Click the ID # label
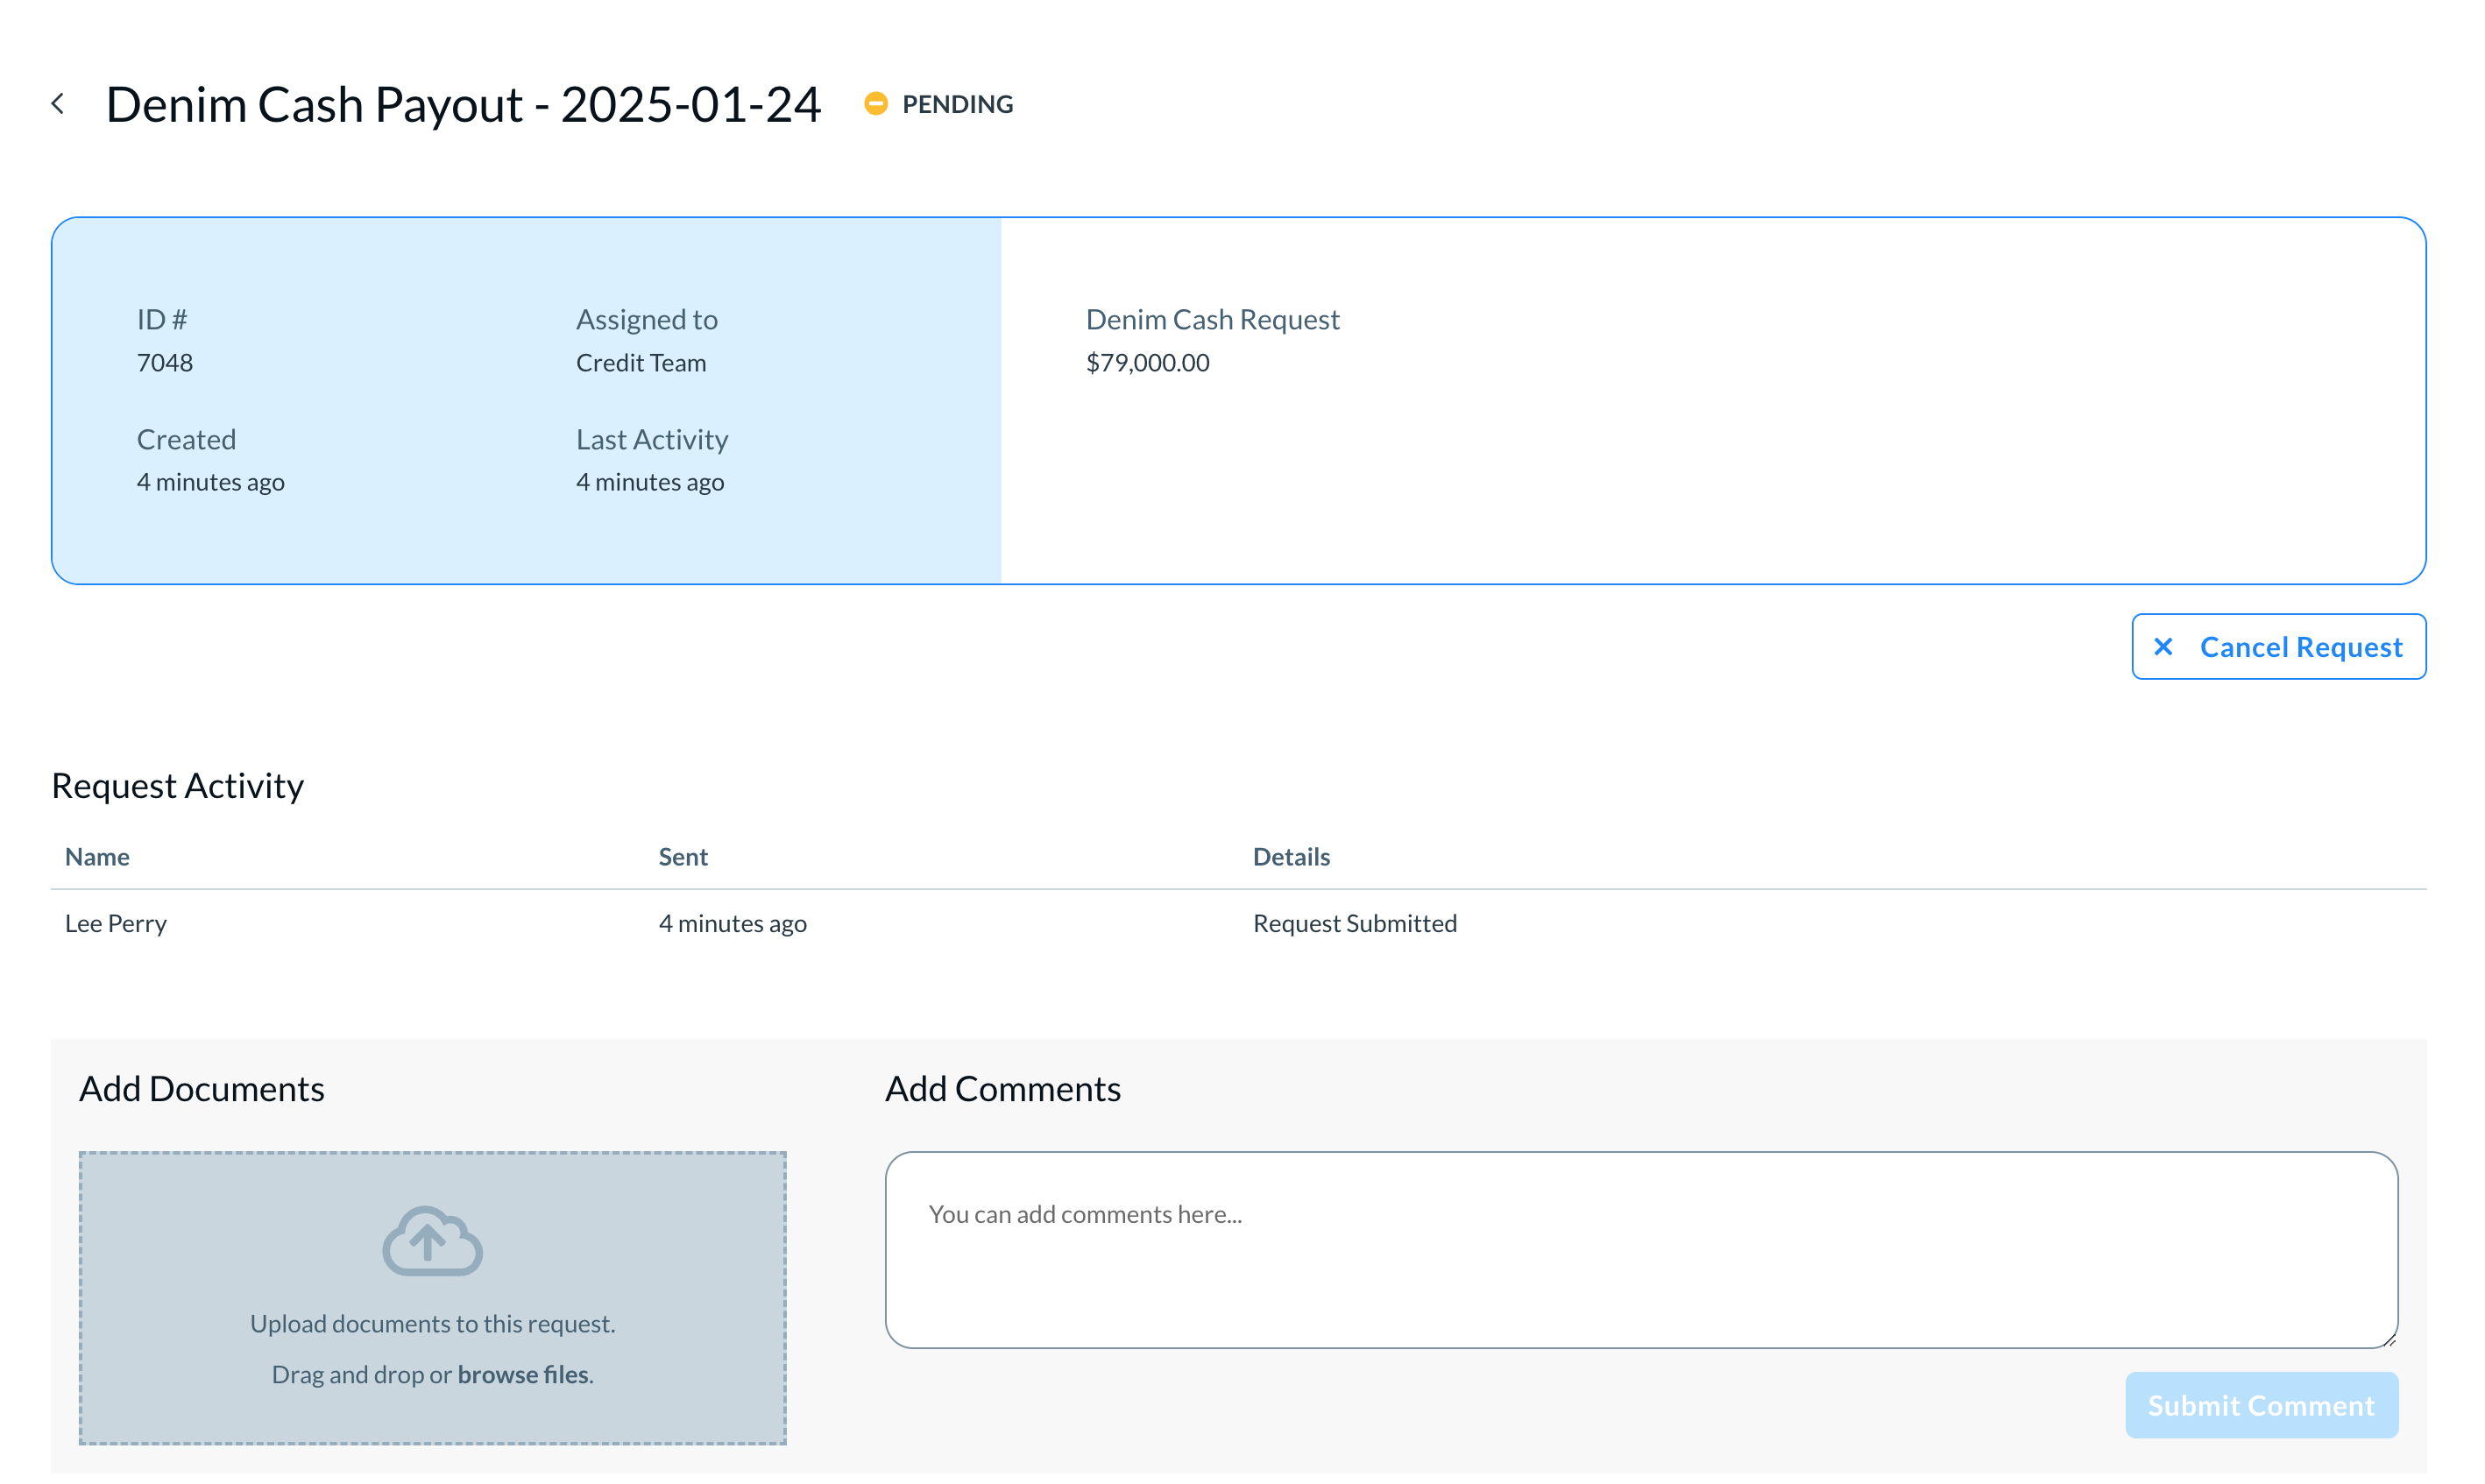The width and height of the screenshot is (2485, 1484). pyautogui.click(x=162, y=320)
